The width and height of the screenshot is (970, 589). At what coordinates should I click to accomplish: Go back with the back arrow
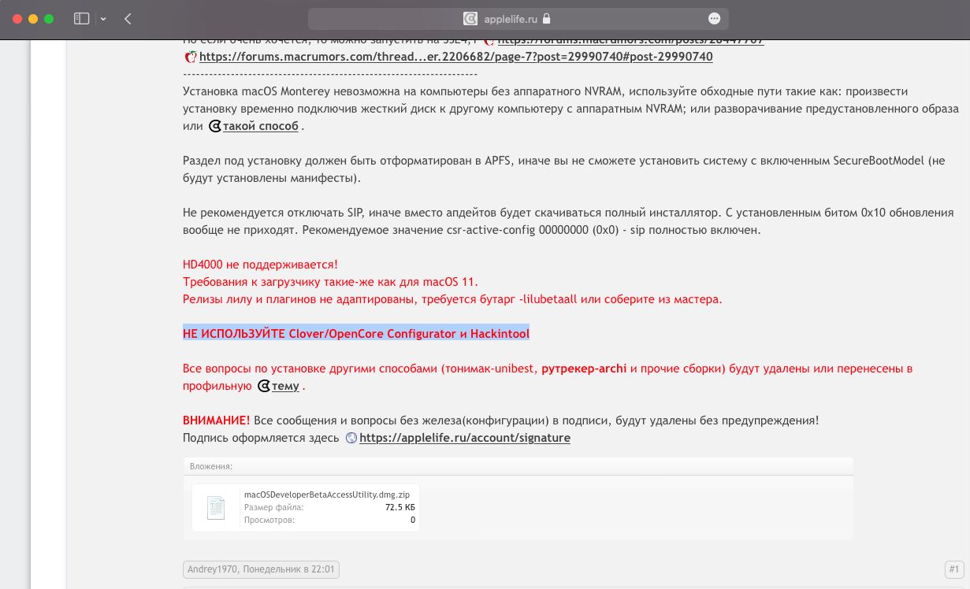128,18
